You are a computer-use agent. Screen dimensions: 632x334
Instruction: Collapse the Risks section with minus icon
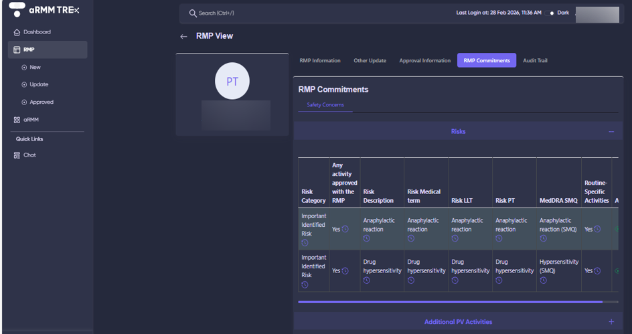pos(611,132)
